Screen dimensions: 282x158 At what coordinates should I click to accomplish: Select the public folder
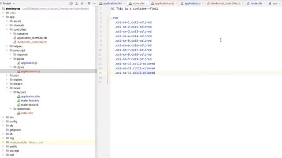[13, 147]
